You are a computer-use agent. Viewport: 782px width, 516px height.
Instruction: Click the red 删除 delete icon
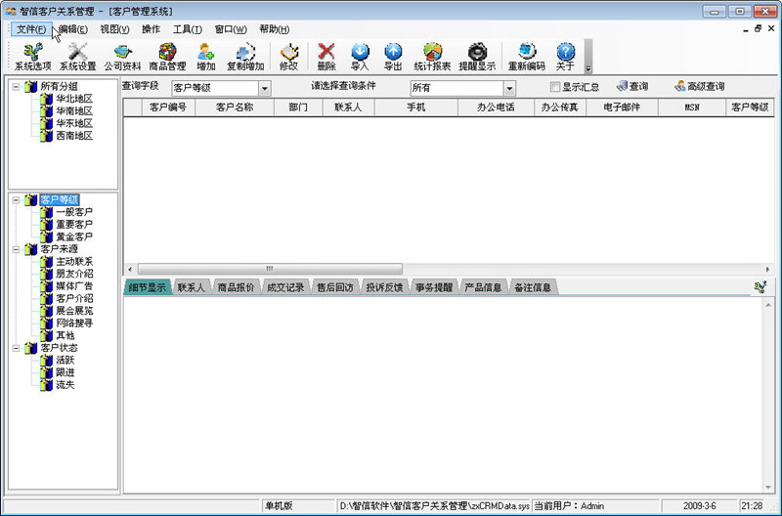point(326,57)
